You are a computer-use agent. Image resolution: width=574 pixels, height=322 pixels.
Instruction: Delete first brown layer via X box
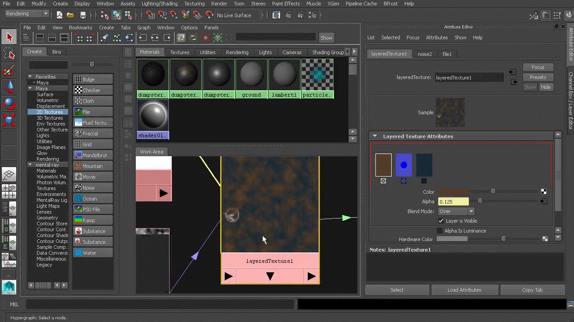[x=383, y=181]
